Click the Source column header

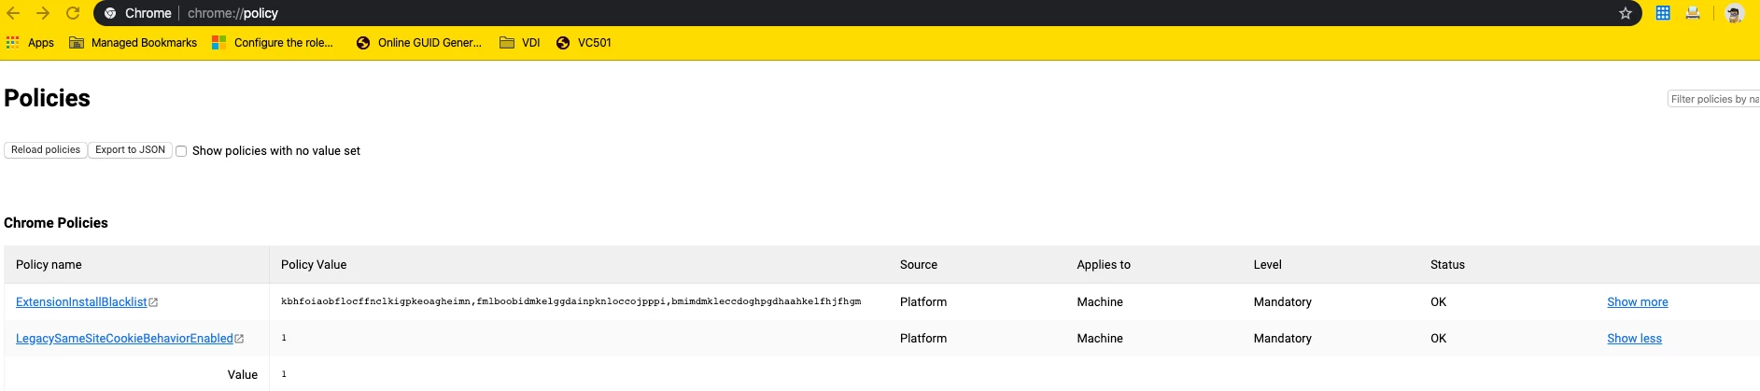point(919,265)
